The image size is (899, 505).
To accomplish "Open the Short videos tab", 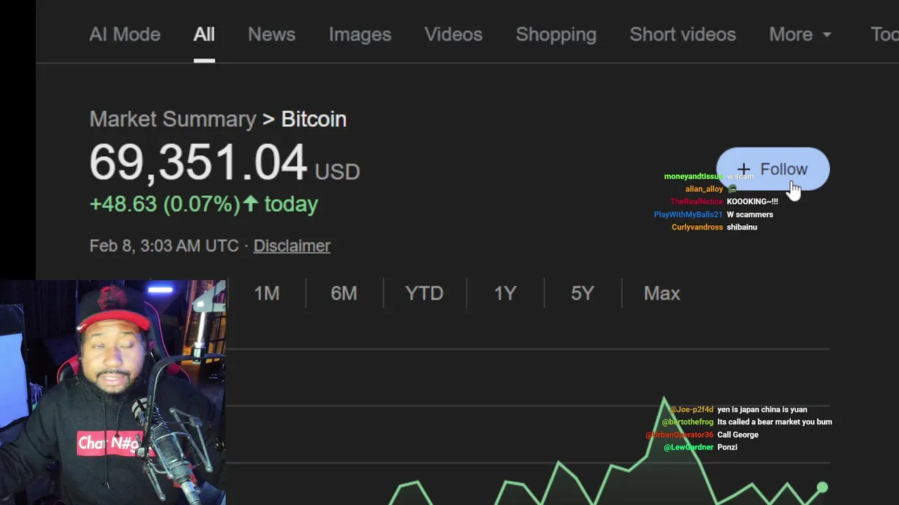I will (x=682, y=34).
